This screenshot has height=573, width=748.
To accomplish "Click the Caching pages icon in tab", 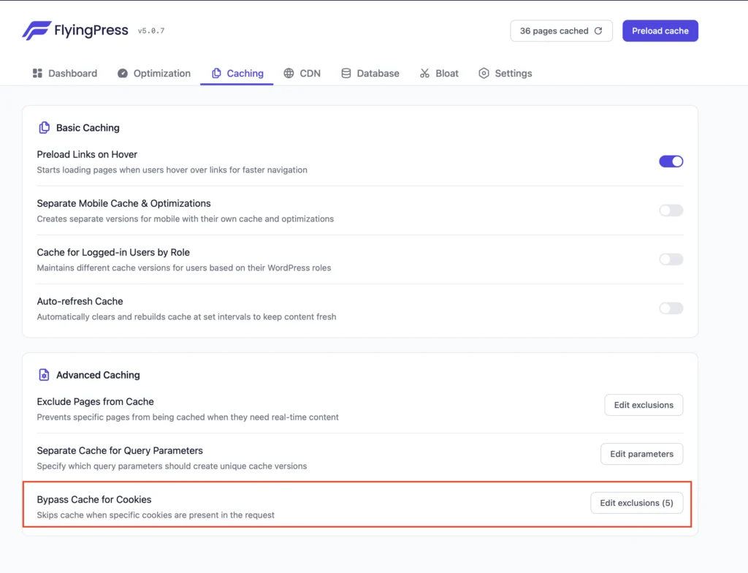I will pyautogui.click(x=216, y=73).
